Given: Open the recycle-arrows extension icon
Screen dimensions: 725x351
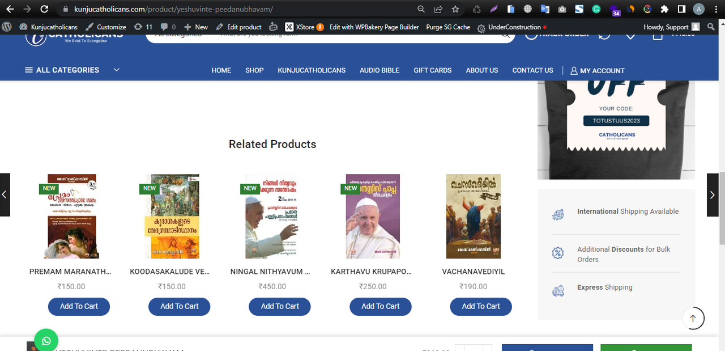Looking at the screenshot, I should pos(477,9).
